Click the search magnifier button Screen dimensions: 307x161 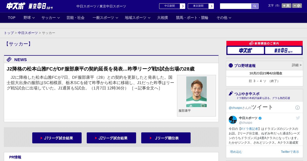pos(255,6)
